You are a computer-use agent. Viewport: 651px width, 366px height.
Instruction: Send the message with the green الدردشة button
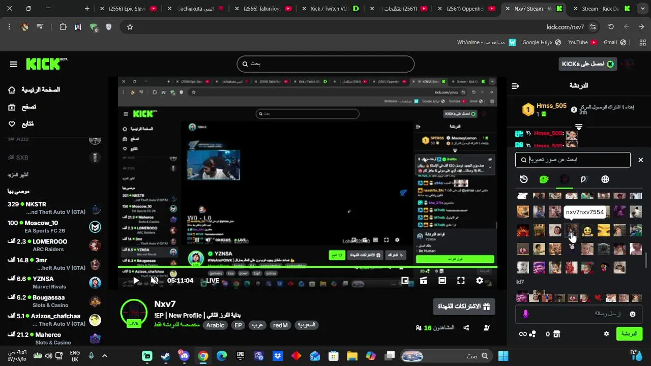(x=629, y=334)
